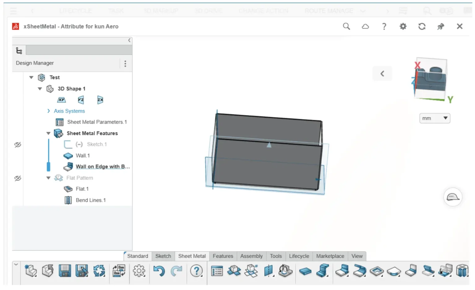The height and width of the screenshot is (290, 475).
Task: Select the YZ plane icon
Action: (81, 100)
